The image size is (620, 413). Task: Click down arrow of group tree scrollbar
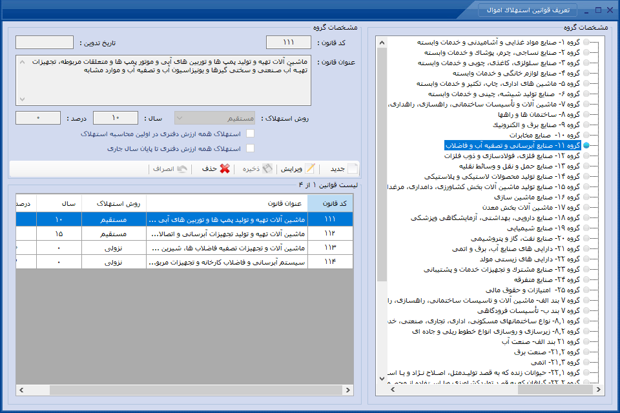[x=382, y=378]
